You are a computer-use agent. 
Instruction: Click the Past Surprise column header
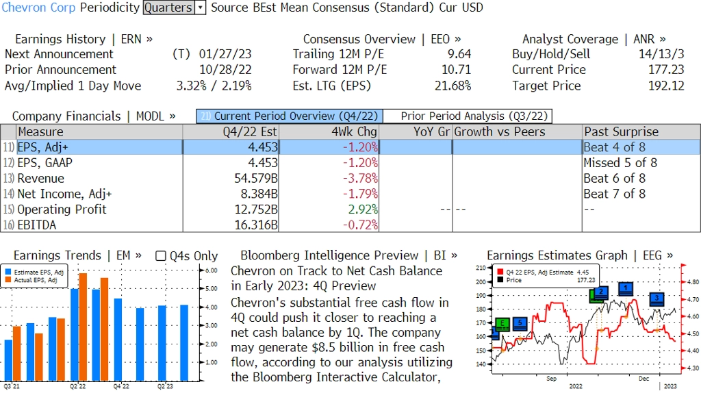tap(641, 132)
